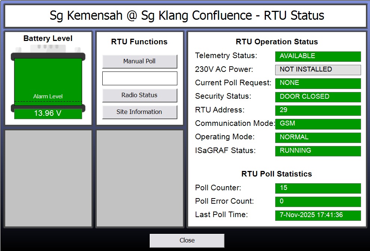This screenshot has height=251, width=370.
Task: Click the Security Status DOOR CLOSED indicator
Action: (318, 97)
